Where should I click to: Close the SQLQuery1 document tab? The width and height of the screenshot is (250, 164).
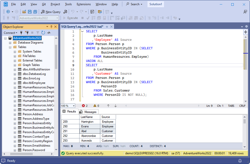click(111, 27)
